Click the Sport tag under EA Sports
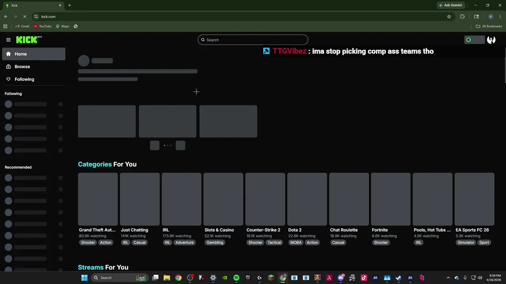This screenshot has width=506, height=284. click(484, 243)
